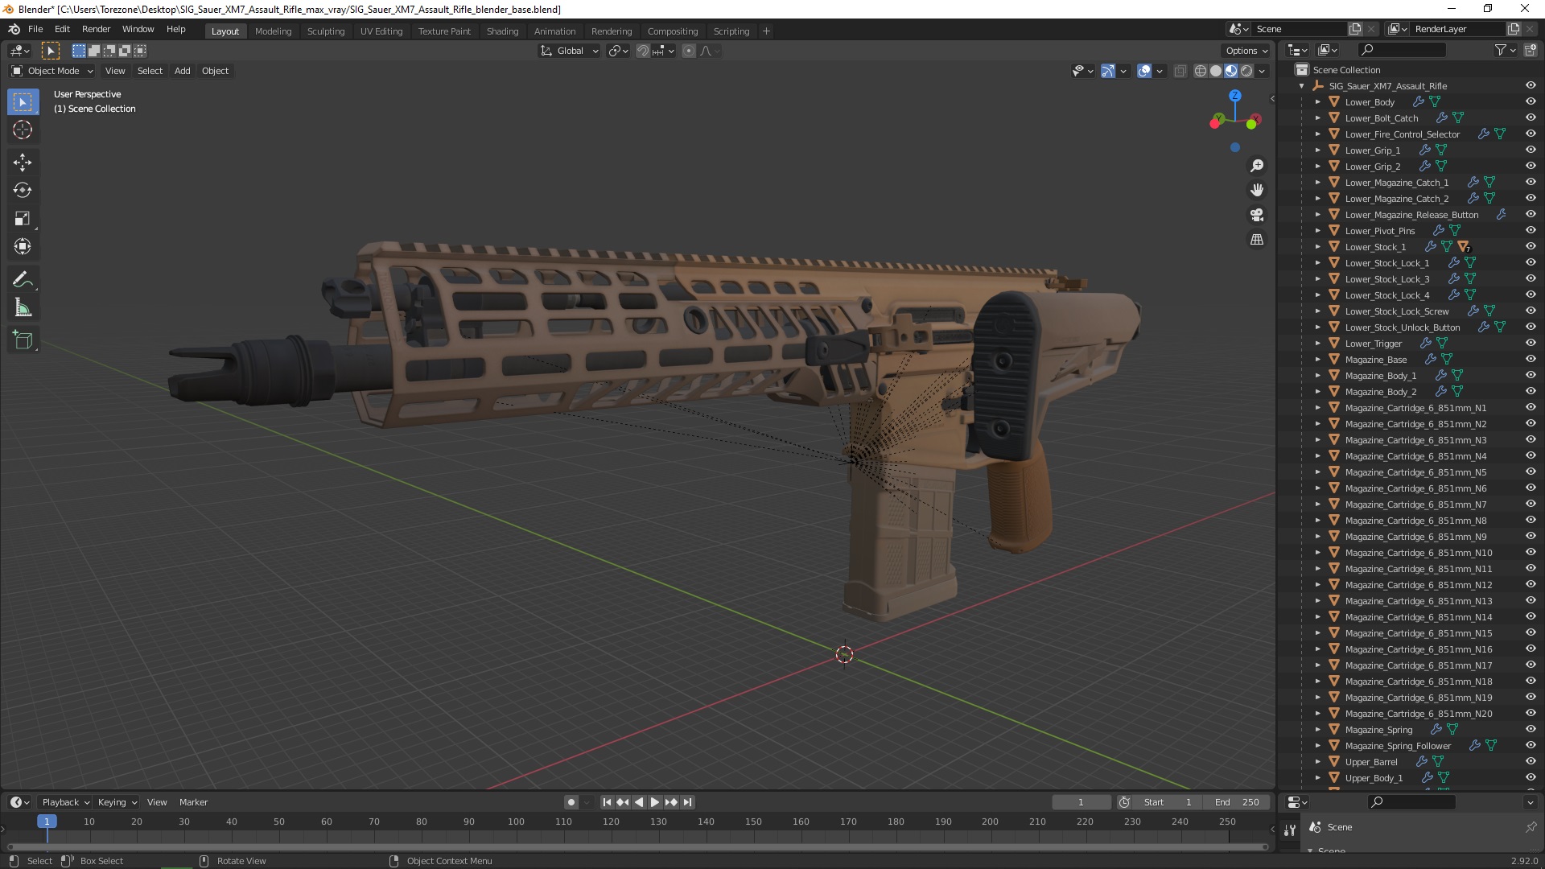This screenshot has height=869, width=1545.
Task: Collapse SIG_Sauer_XM7_Assault_Rifle collection
Action: coord(1302,86)
